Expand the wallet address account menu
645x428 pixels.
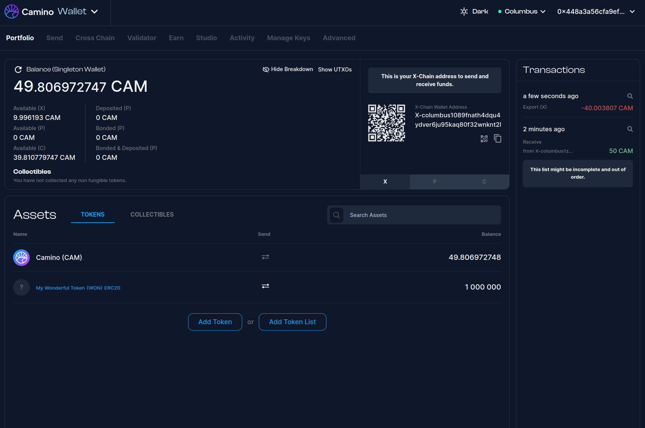point(596,12)
